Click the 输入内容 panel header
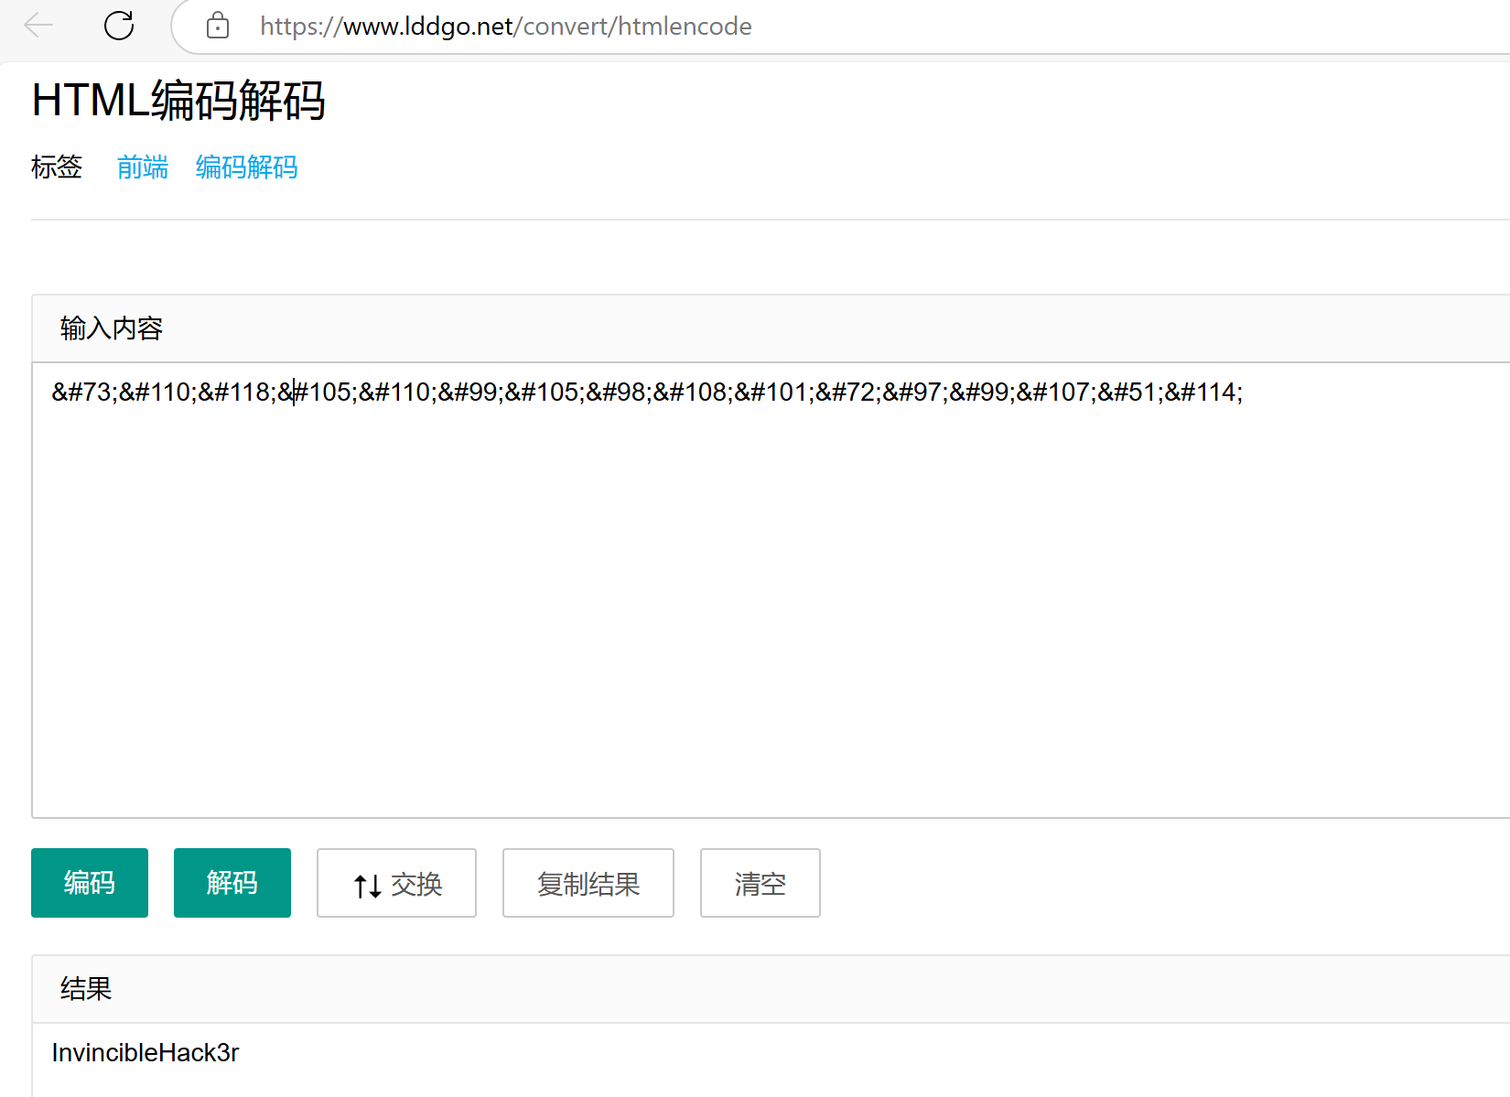 click(x=112, y=328)
